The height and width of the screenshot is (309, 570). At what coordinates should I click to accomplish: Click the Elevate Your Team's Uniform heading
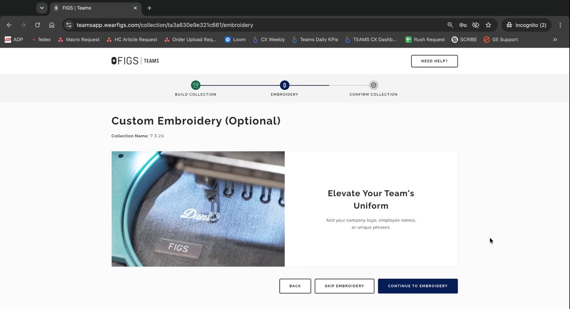(371, 200)
